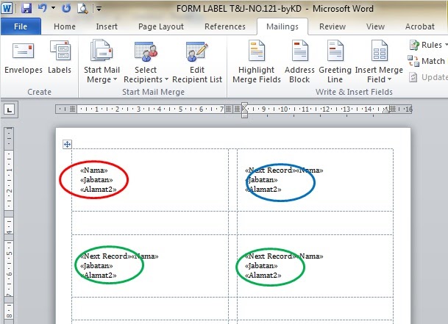Open the Labels tool
This screenshot has width=448, height=324.
point(60,57)
